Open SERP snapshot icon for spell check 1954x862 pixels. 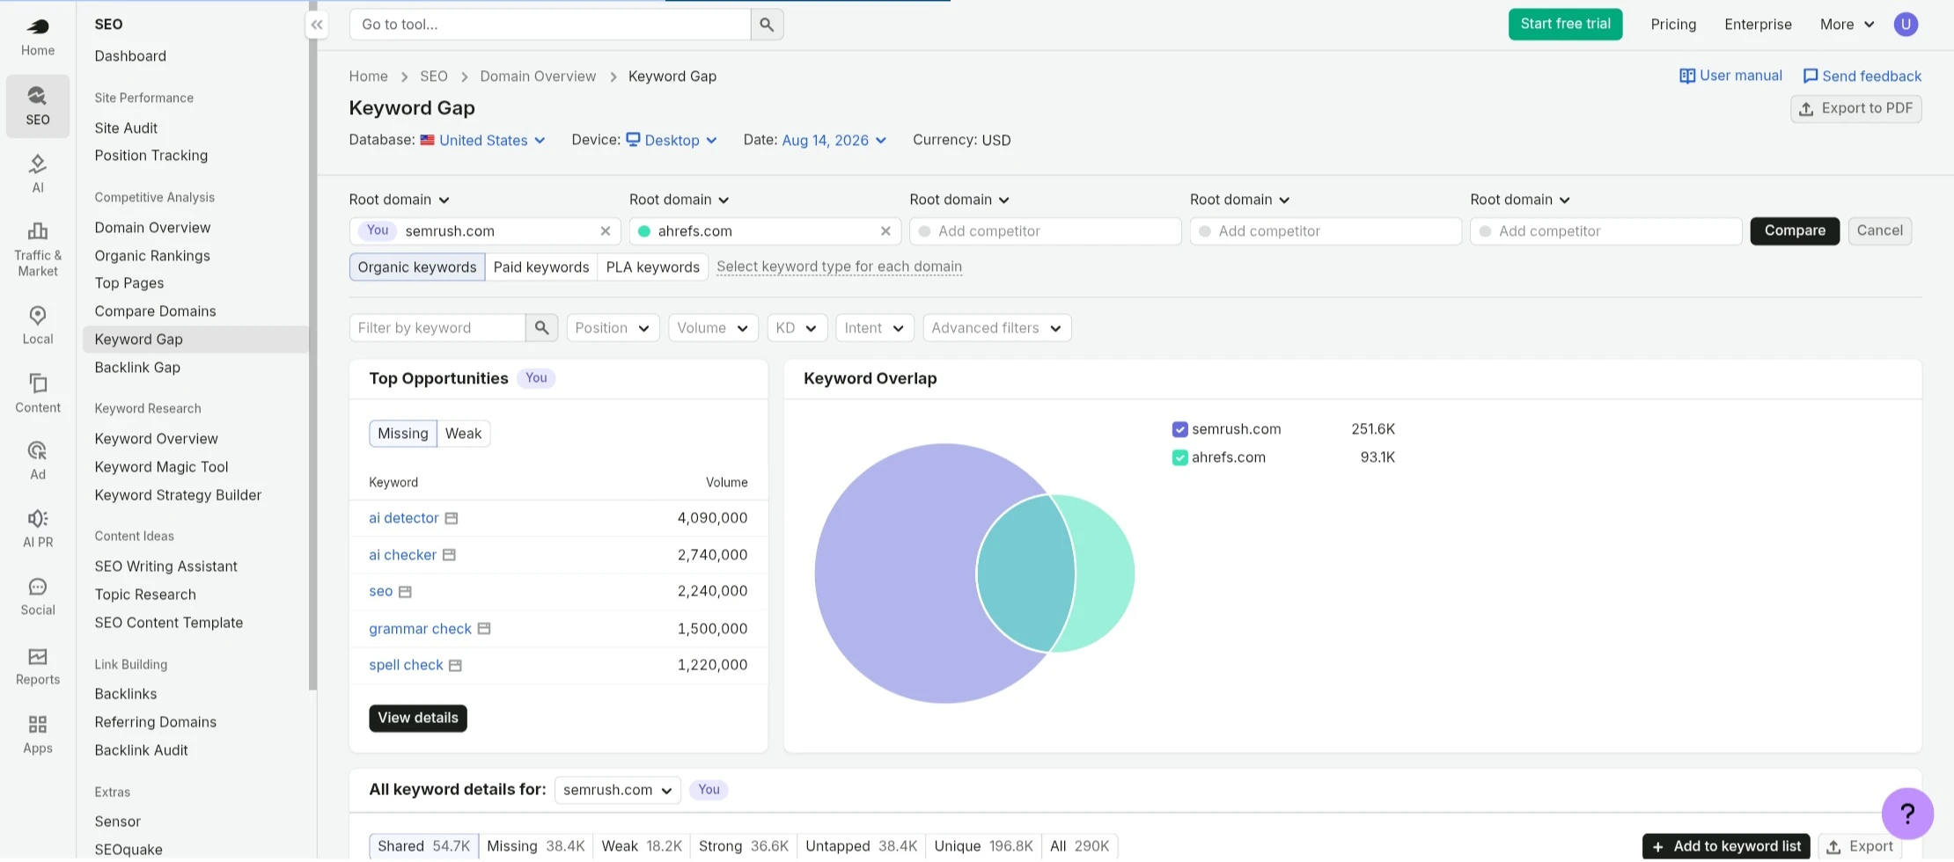tap(455, 666)
